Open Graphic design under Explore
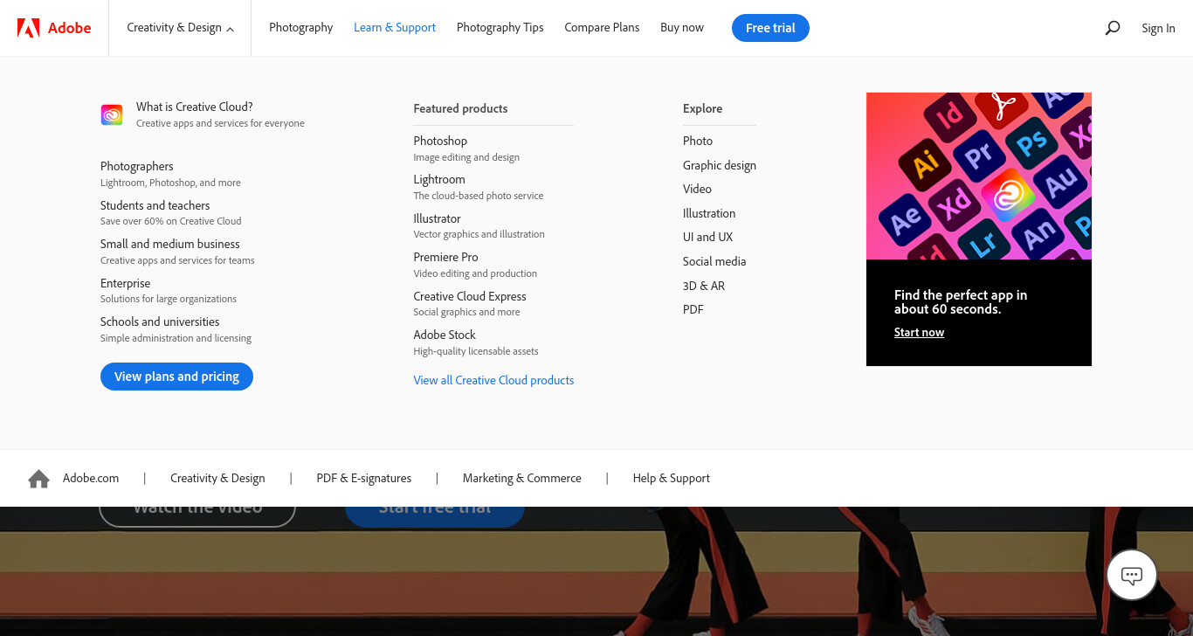The image size is (1193, 636). click(x=720, y=165)
